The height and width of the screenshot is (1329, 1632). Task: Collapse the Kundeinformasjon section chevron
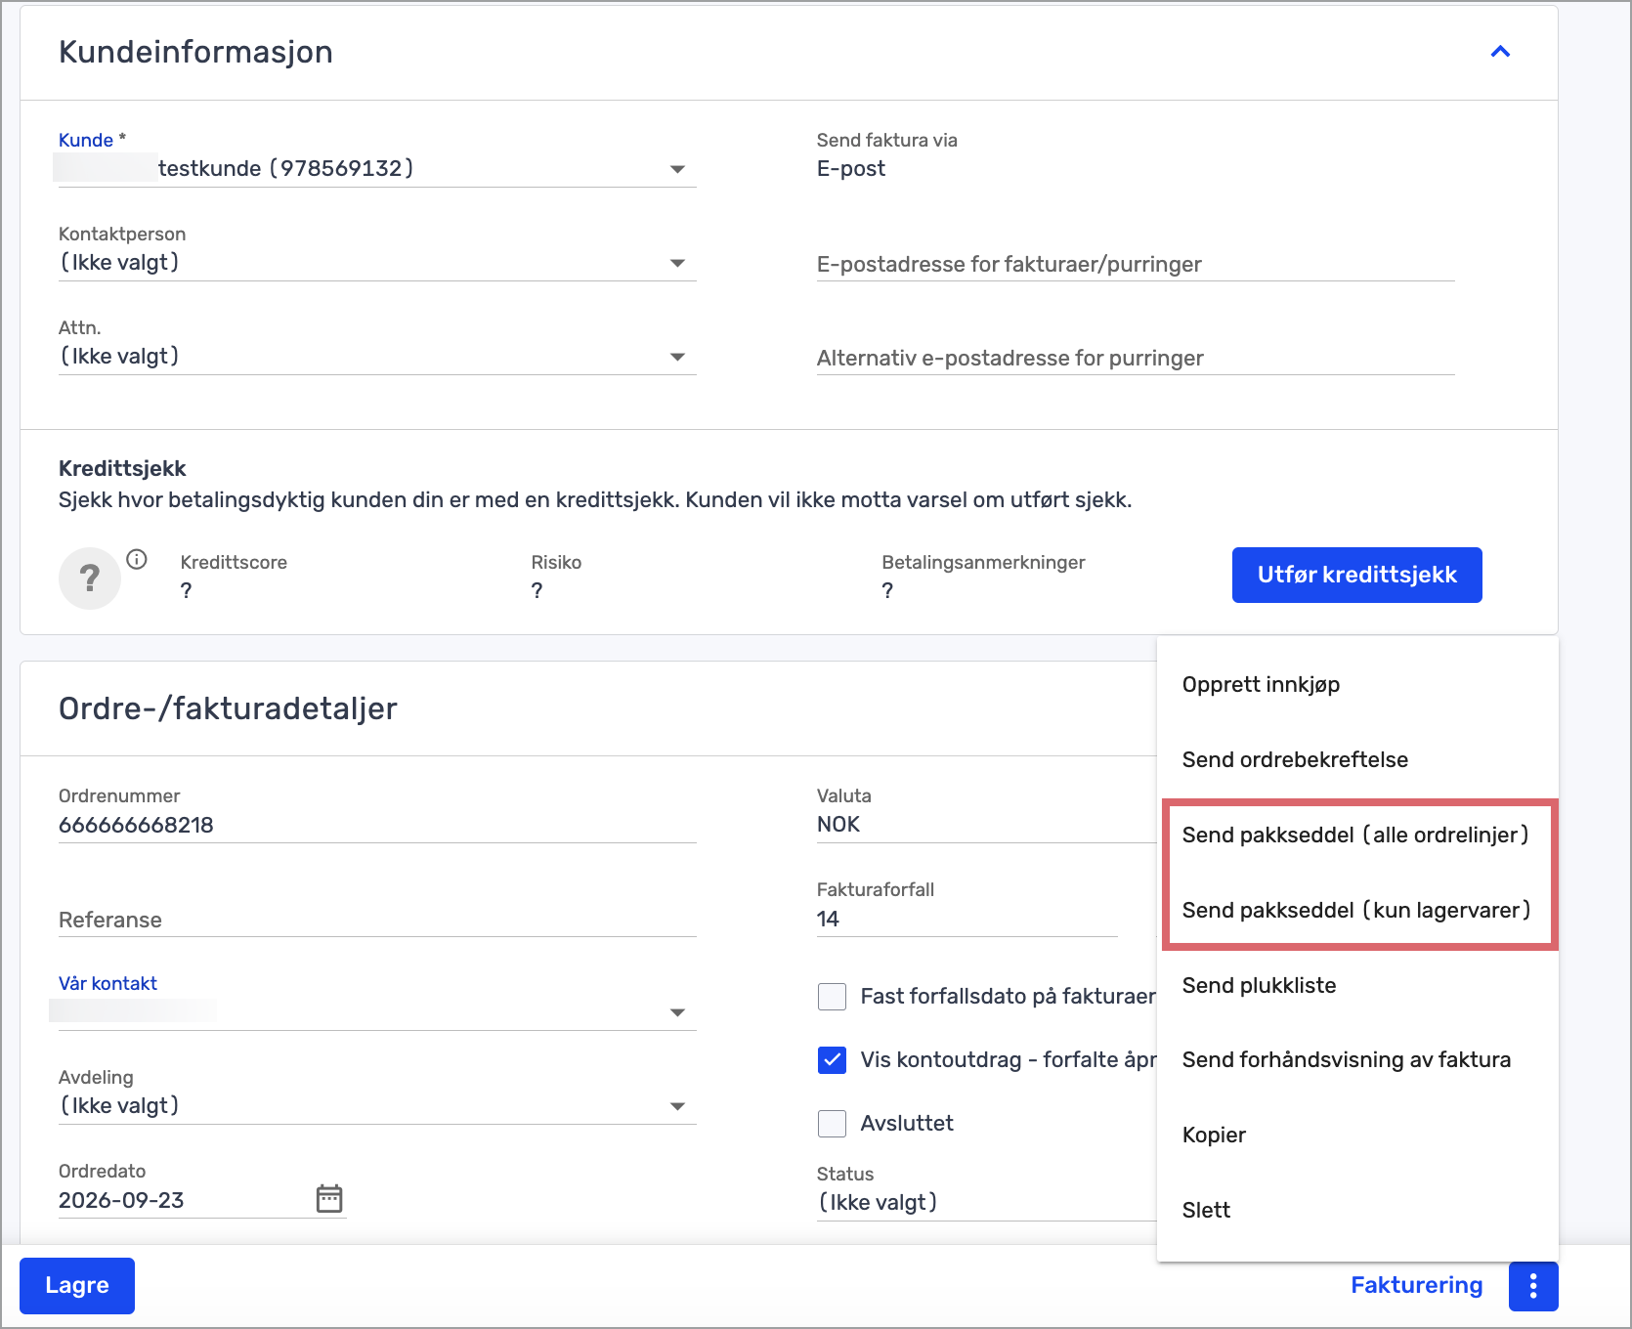[1500, 52]
